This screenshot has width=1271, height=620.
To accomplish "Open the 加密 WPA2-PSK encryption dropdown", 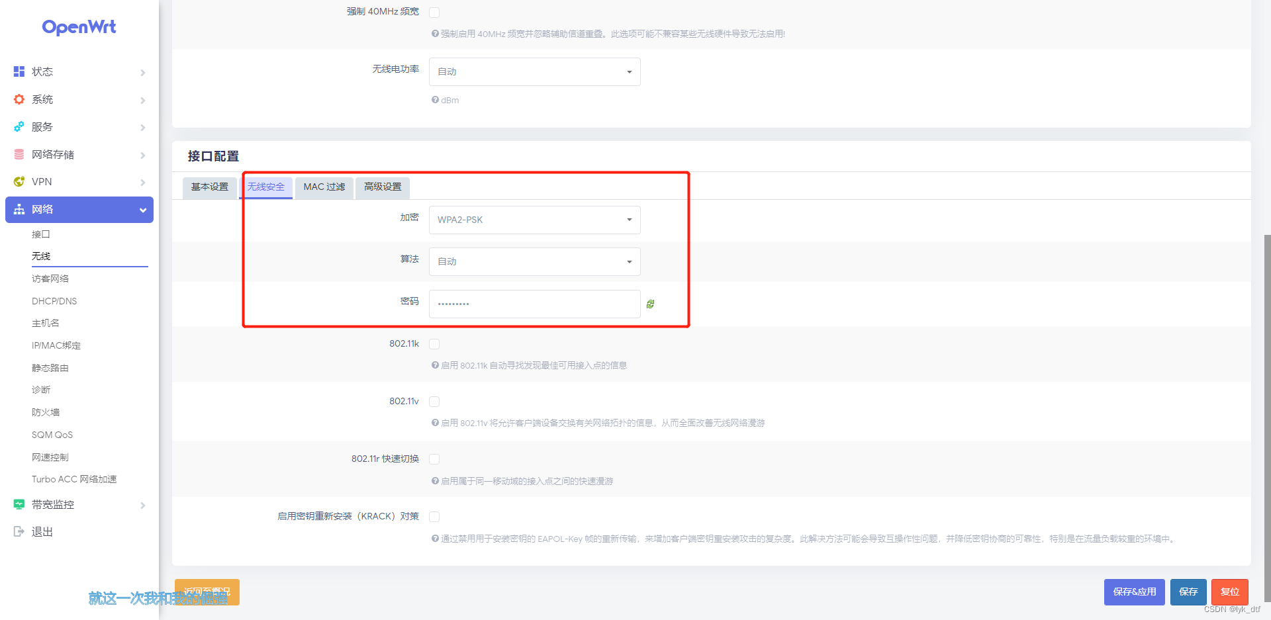I will 534,220.
